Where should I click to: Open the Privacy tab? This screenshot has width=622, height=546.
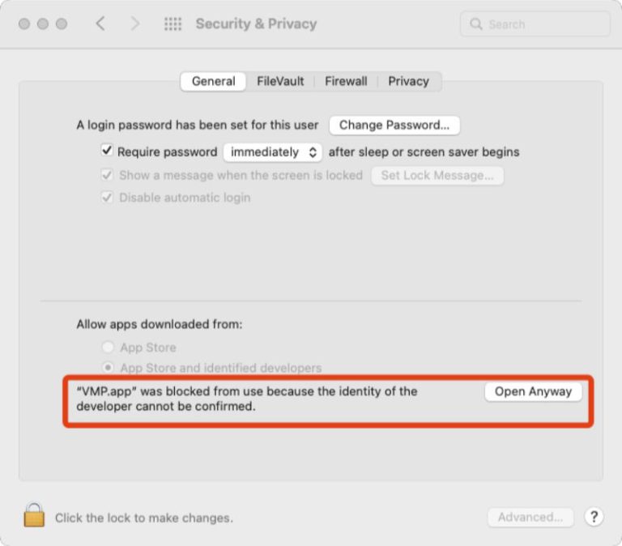click(408, 81)
